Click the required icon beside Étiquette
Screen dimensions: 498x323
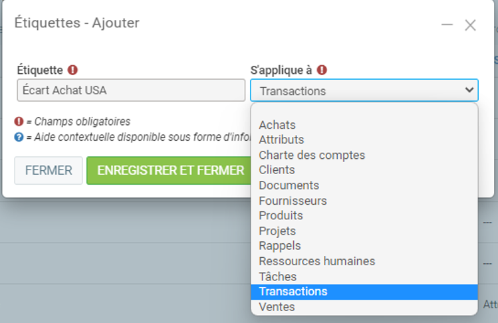[73, 70]
